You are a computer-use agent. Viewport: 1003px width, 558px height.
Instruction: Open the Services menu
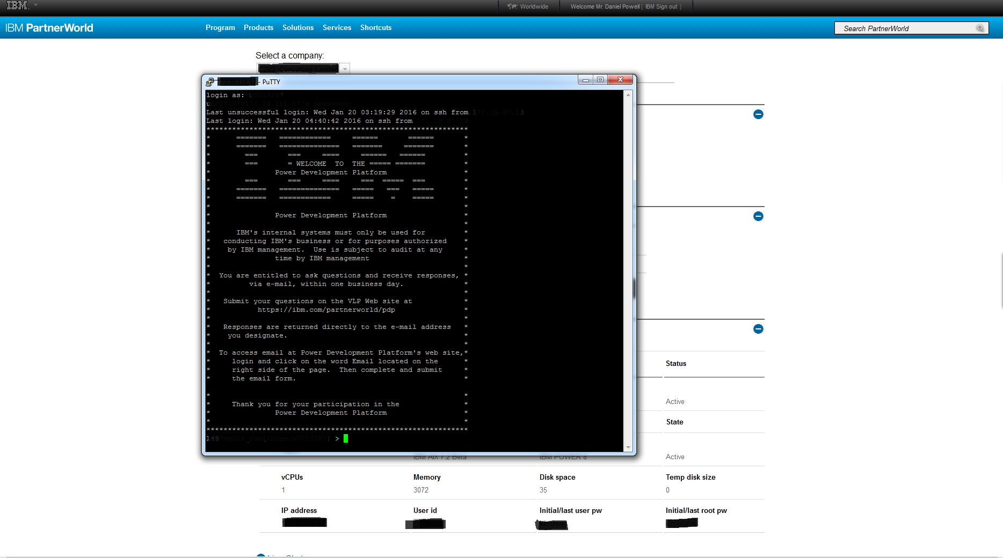click(x=337, y=28)
